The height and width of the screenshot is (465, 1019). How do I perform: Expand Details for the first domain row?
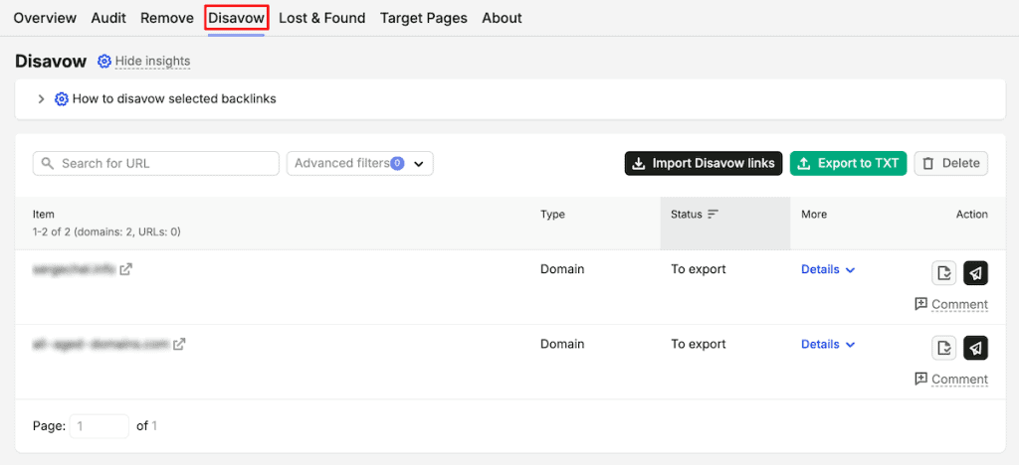[827, 270]
